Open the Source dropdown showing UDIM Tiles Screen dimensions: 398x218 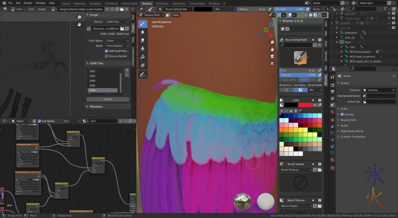pos(117,22)
